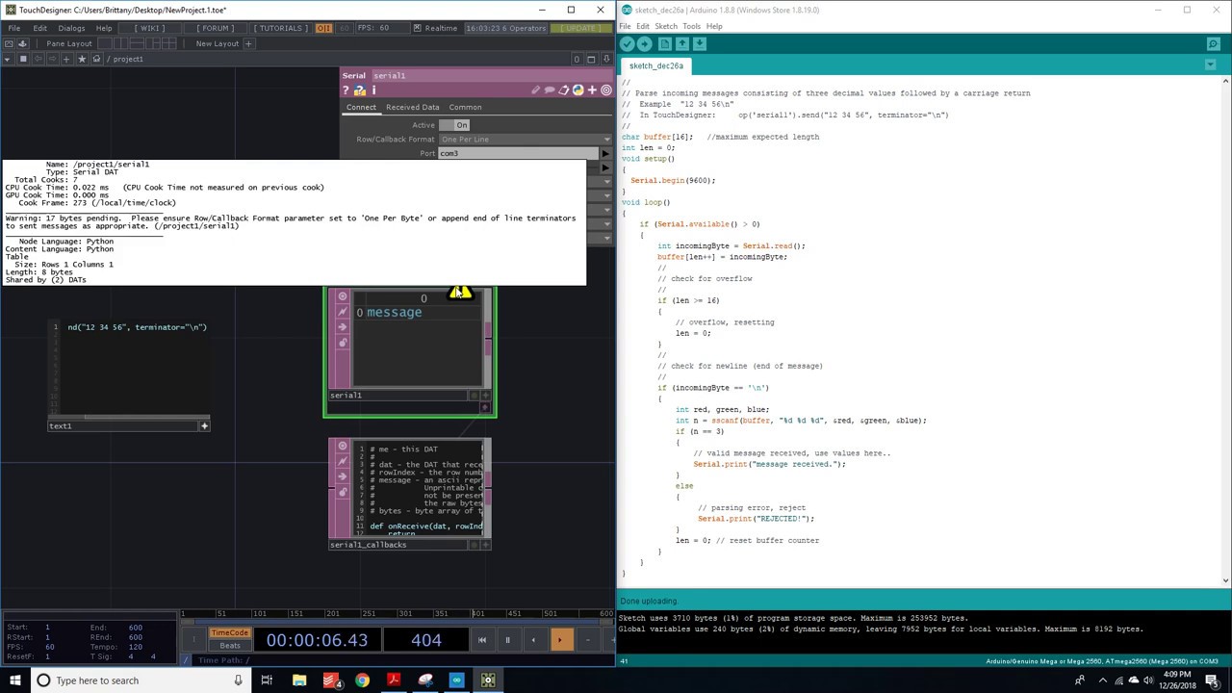Toggle viewer active icon on serial1 node
This screenshot has width=1232, height=693.
(343, 296)
